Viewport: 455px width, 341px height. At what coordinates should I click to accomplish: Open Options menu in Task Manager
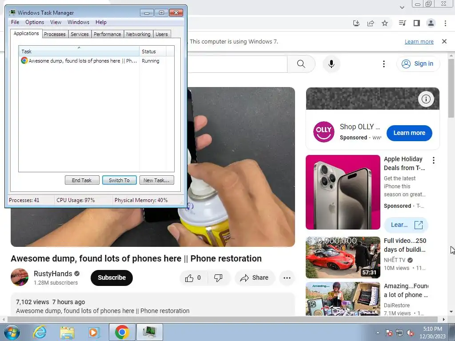point(35,22)
